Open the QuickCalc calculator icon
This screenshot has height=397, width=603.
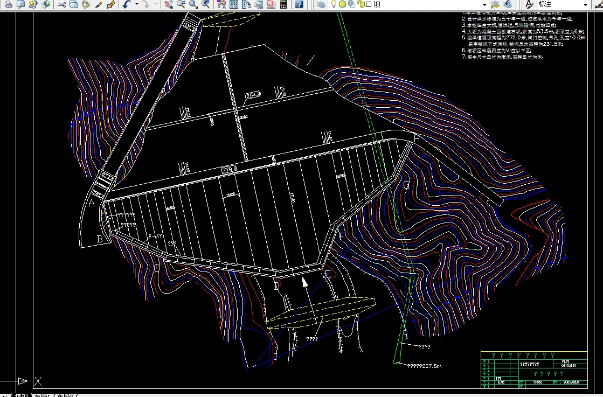(x=283, y=4)
